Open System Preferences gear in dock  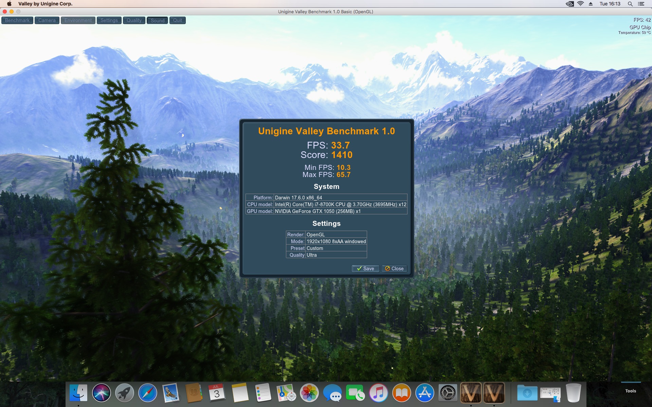(448, 393)
